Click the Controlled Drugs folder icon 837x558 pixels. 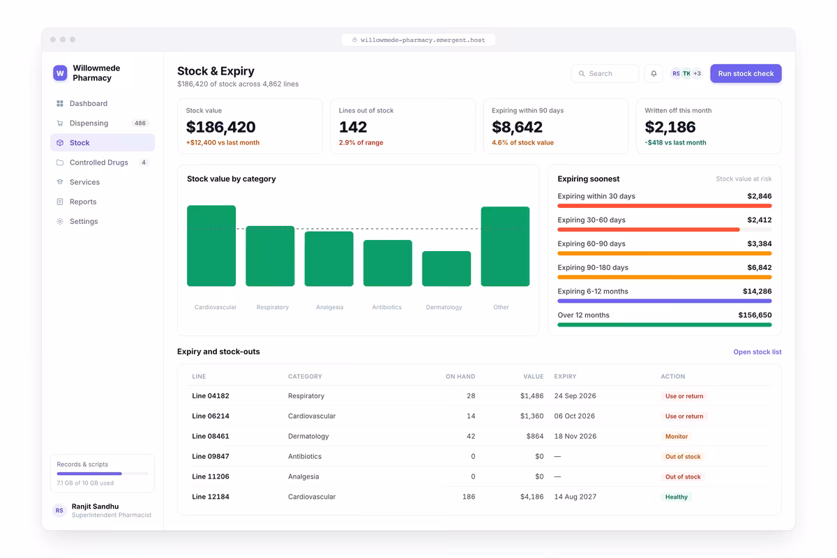(x=60, y=163)
